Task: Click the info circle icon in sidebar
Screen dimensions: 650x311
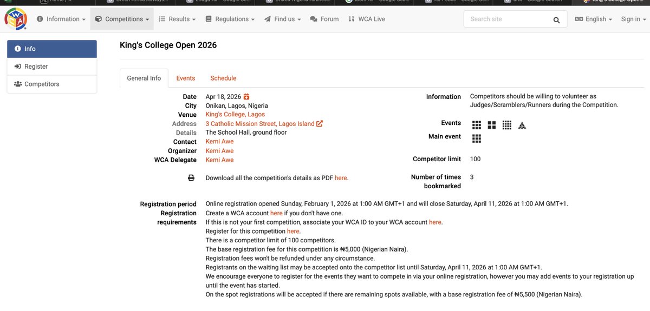Action: (x=18, y=49)
